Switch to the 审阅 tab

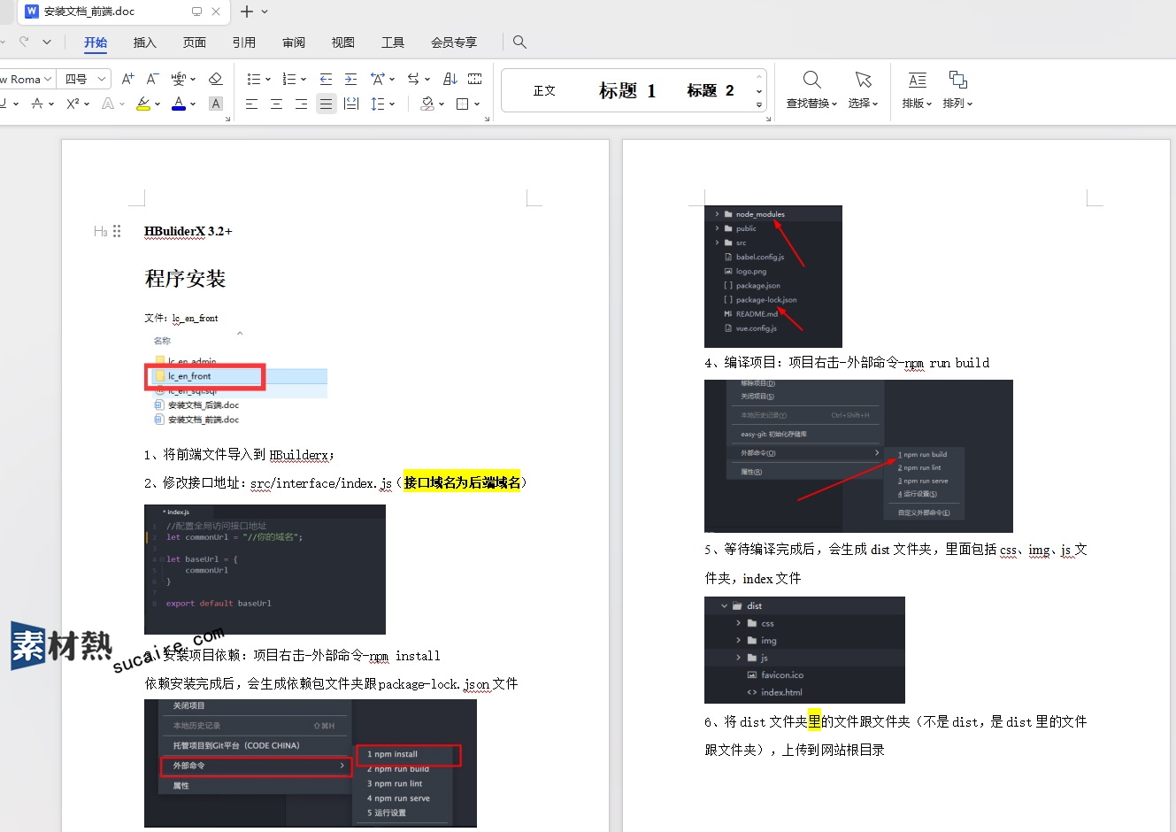[293, 42]
